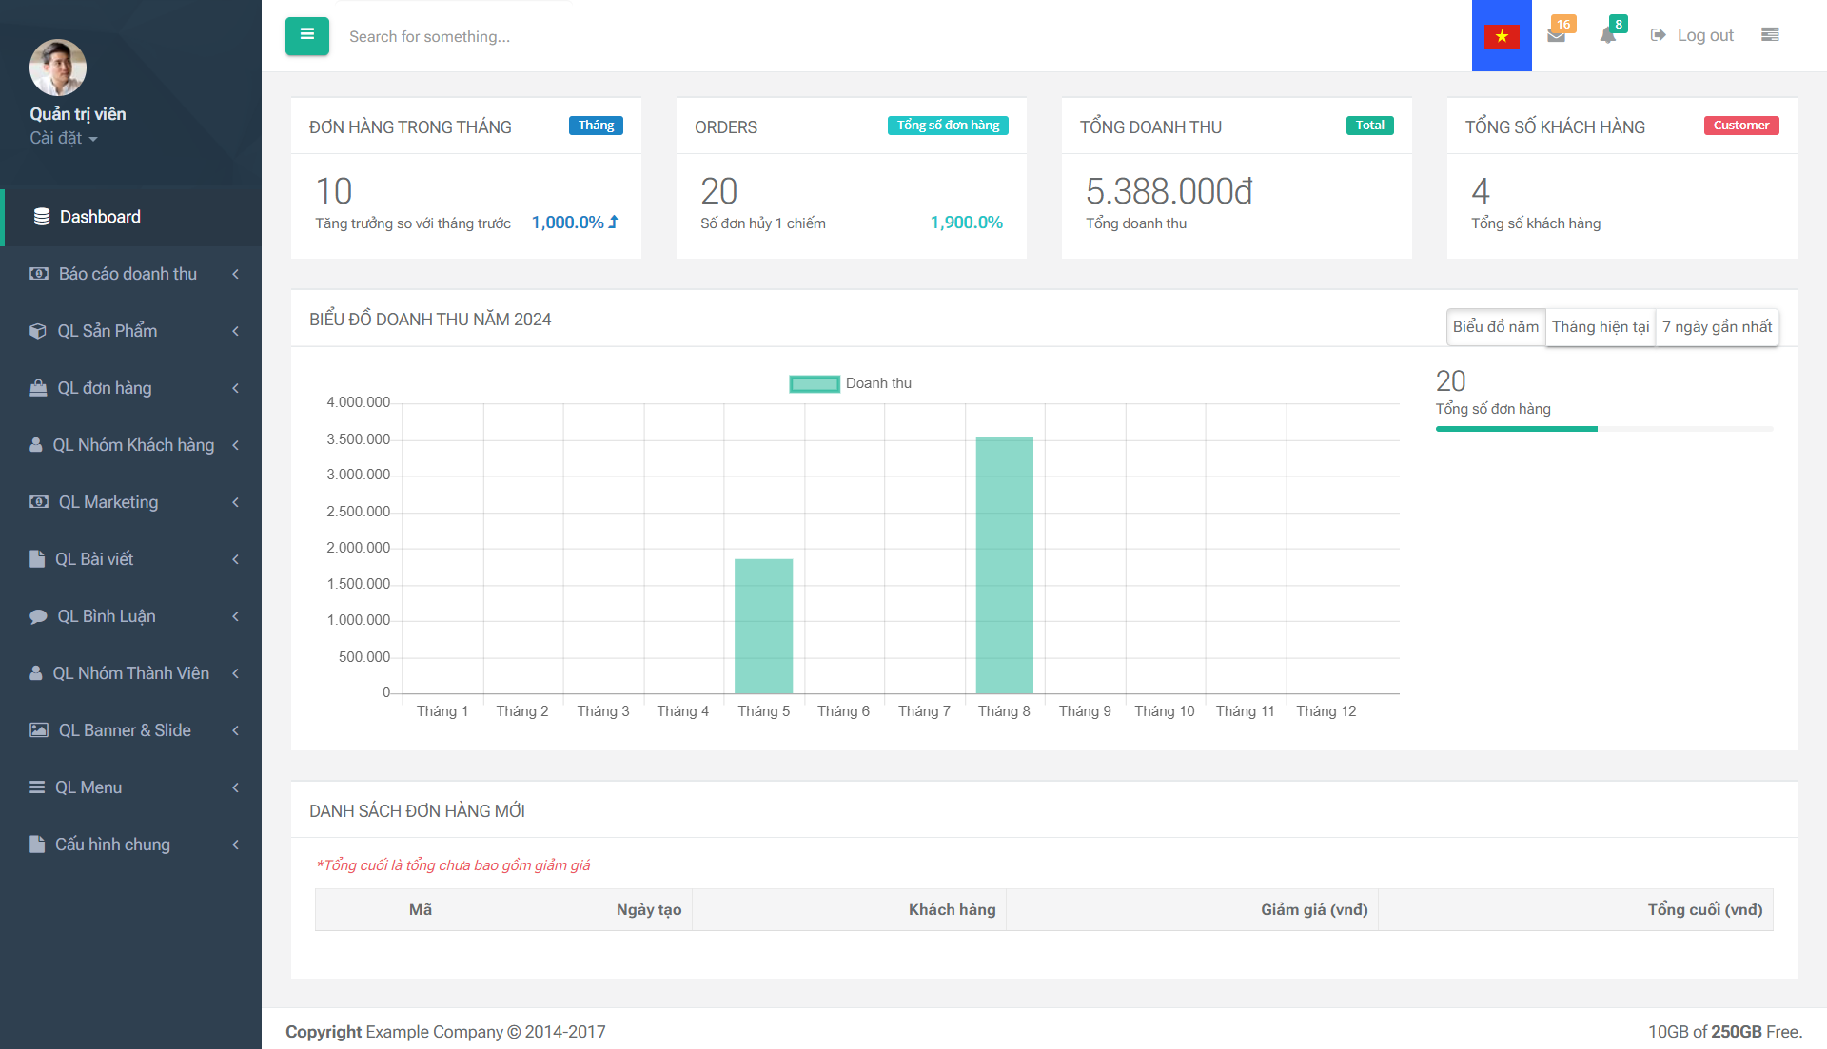
Task: Click the QL đơn hàng shopping bag icon
Action: 38,388
